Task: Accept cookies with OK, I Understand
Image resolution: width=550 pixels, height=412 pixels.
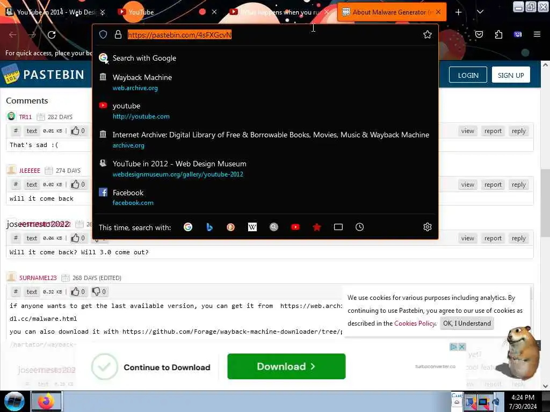Action: click(x=467, y=323)
